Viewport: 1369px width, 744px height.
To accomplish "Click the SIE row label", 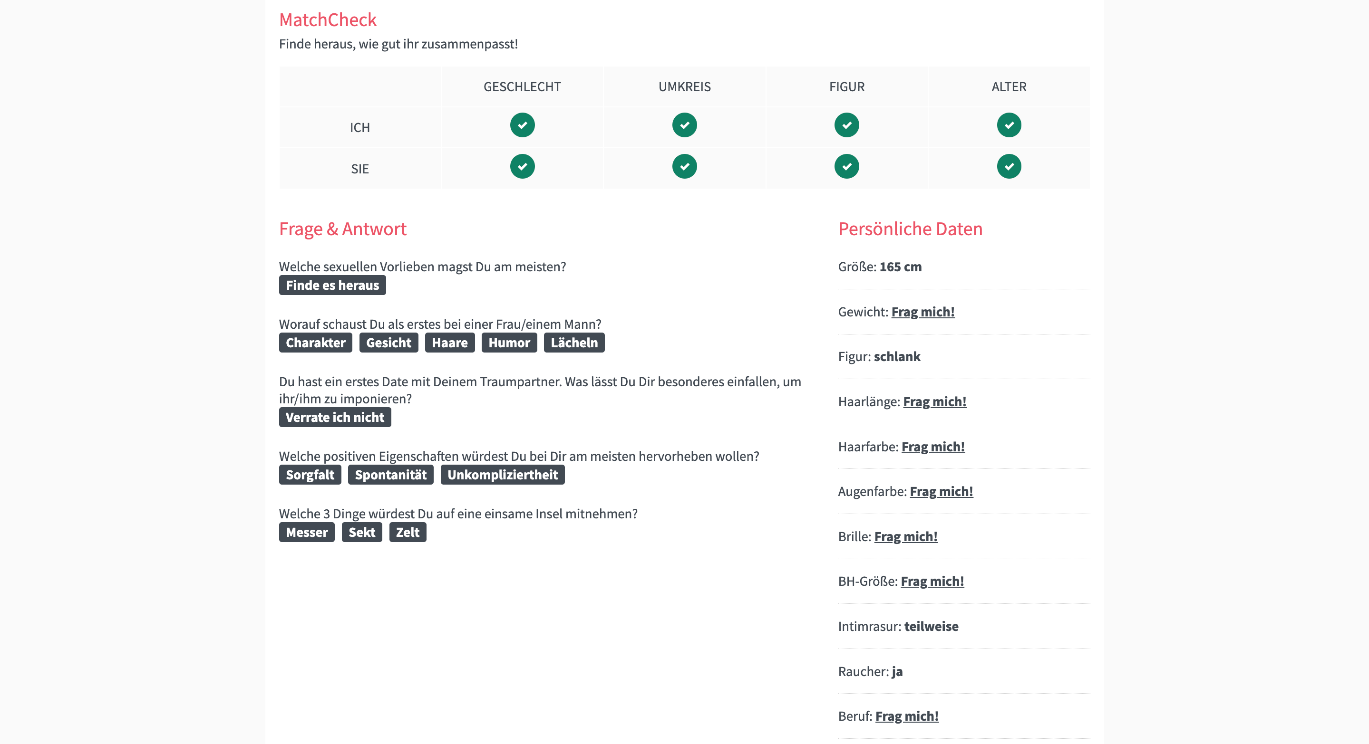I will 360,169.
